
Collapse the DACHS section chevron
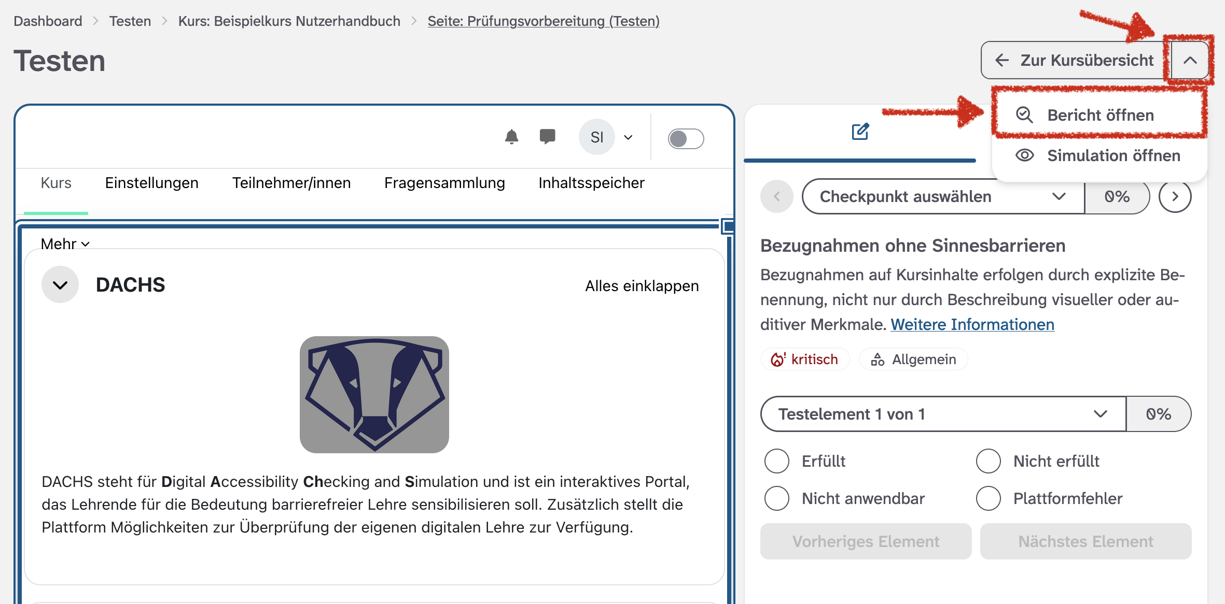[60, 284]
